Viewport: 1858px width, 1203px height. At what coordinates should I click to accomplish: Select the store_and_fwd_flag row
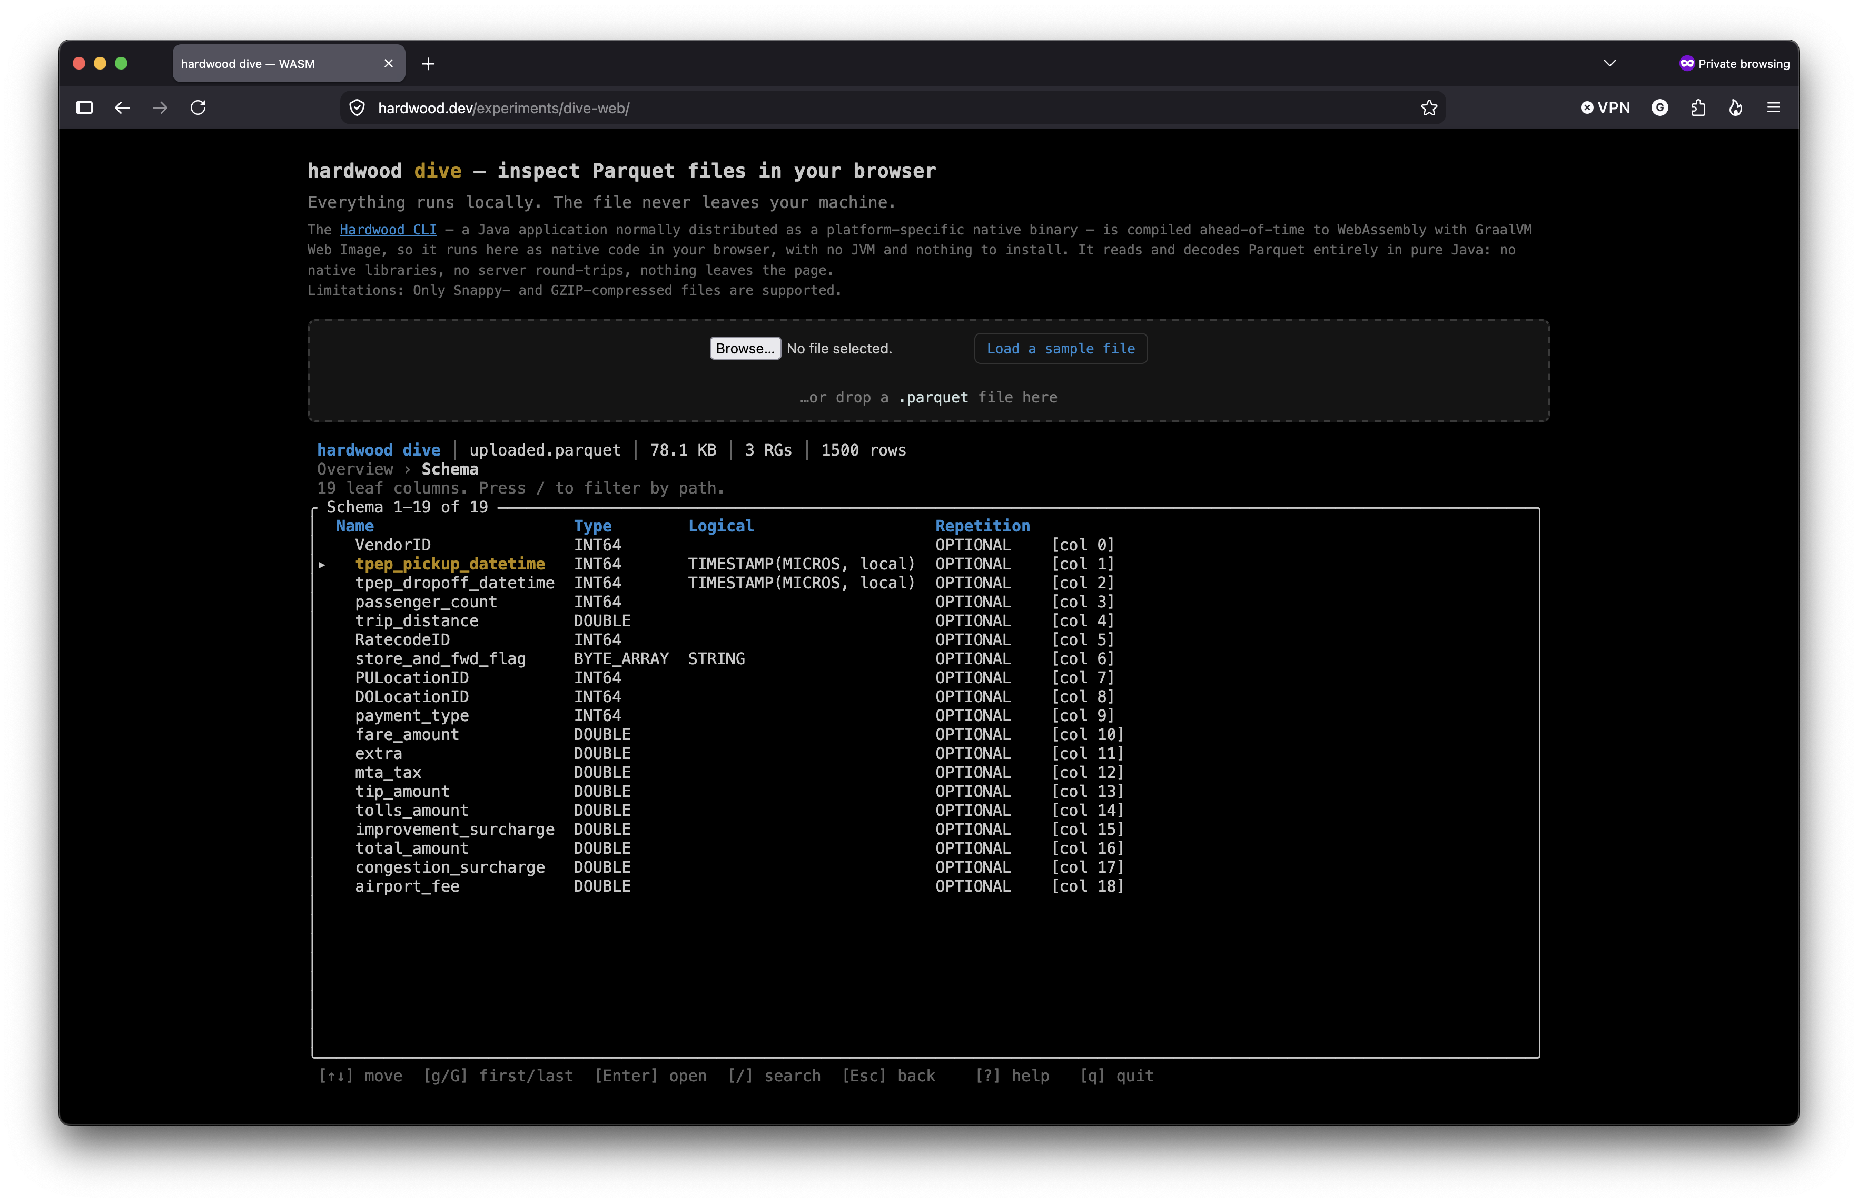click(x=925, y=659)
